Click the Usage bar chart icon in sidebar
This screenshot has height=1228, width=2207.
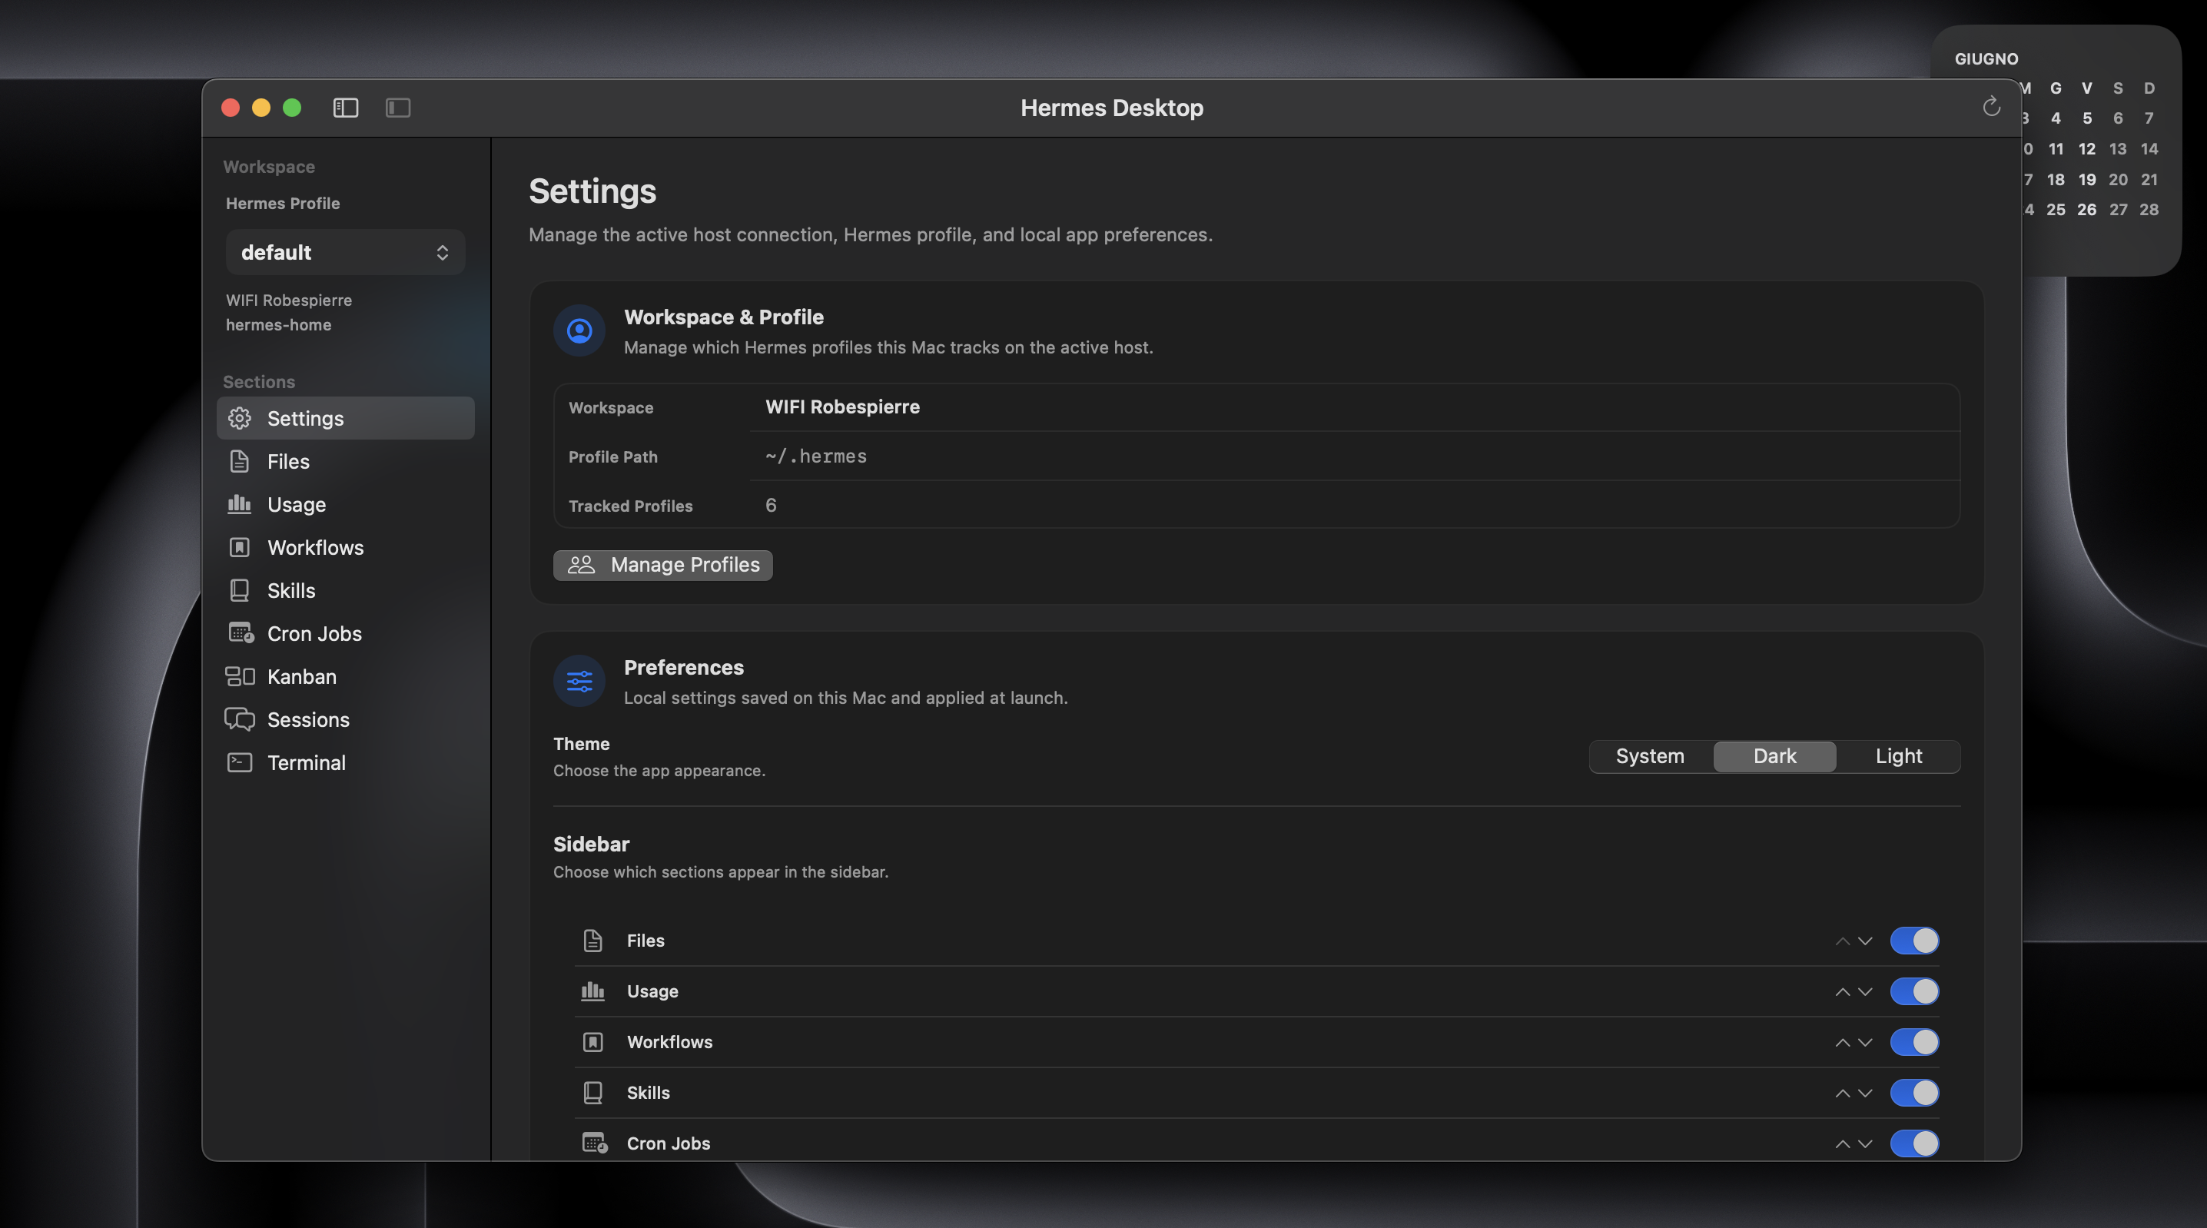(239, 504)
